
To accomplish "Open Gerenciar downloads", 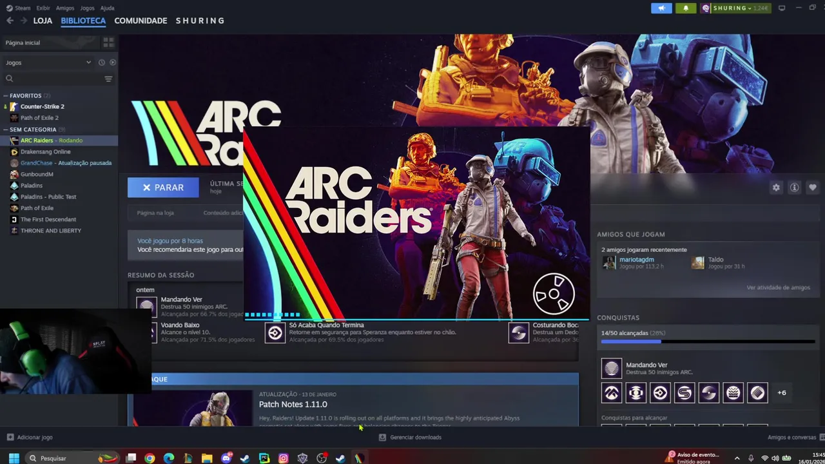I will pos(410,437).
